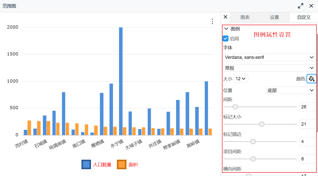Click the 雁栖镇 axis label
This screenshot has height=176, width=318.
[x=98, y=143]
